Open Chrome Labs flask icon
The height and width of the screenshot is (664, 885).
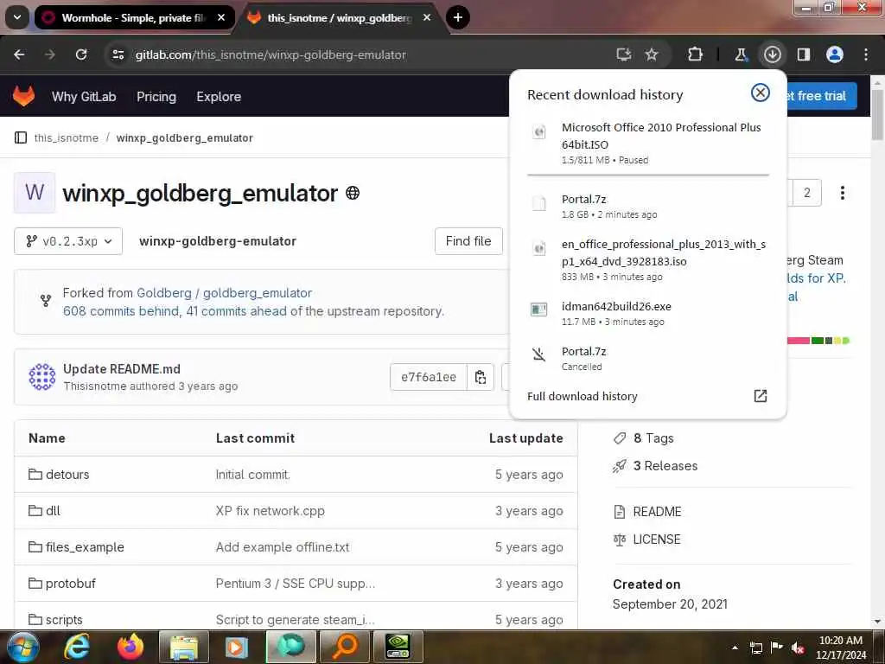click(741, 54)
